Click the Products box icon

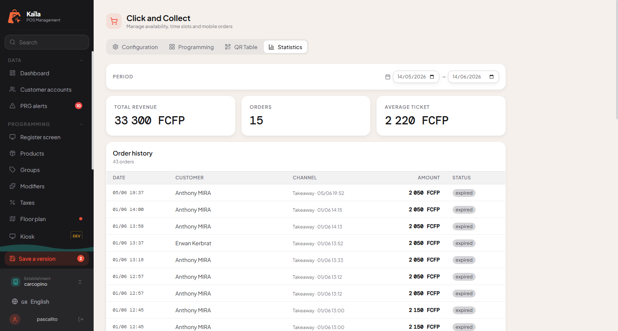pyautogui.click(x=12, y=153)
